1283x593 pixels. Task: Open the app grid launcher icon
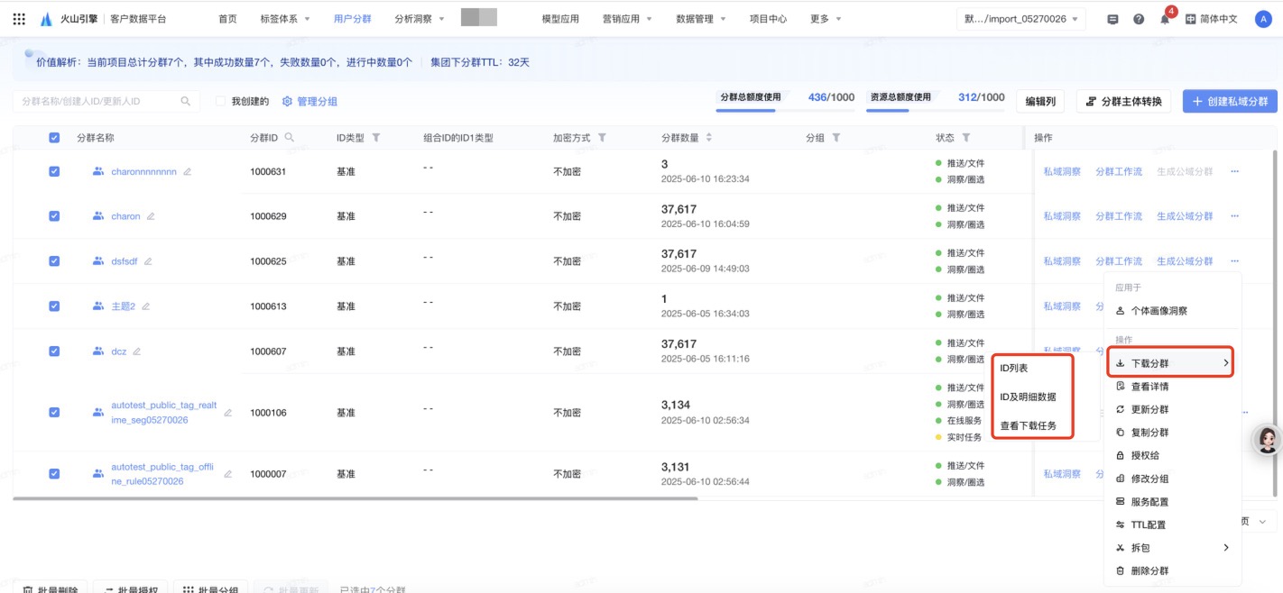(19, 19)
